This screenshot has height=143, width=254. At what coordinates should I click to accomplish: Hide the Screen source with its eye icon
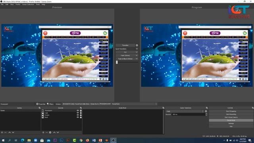[x=78, y=115]
